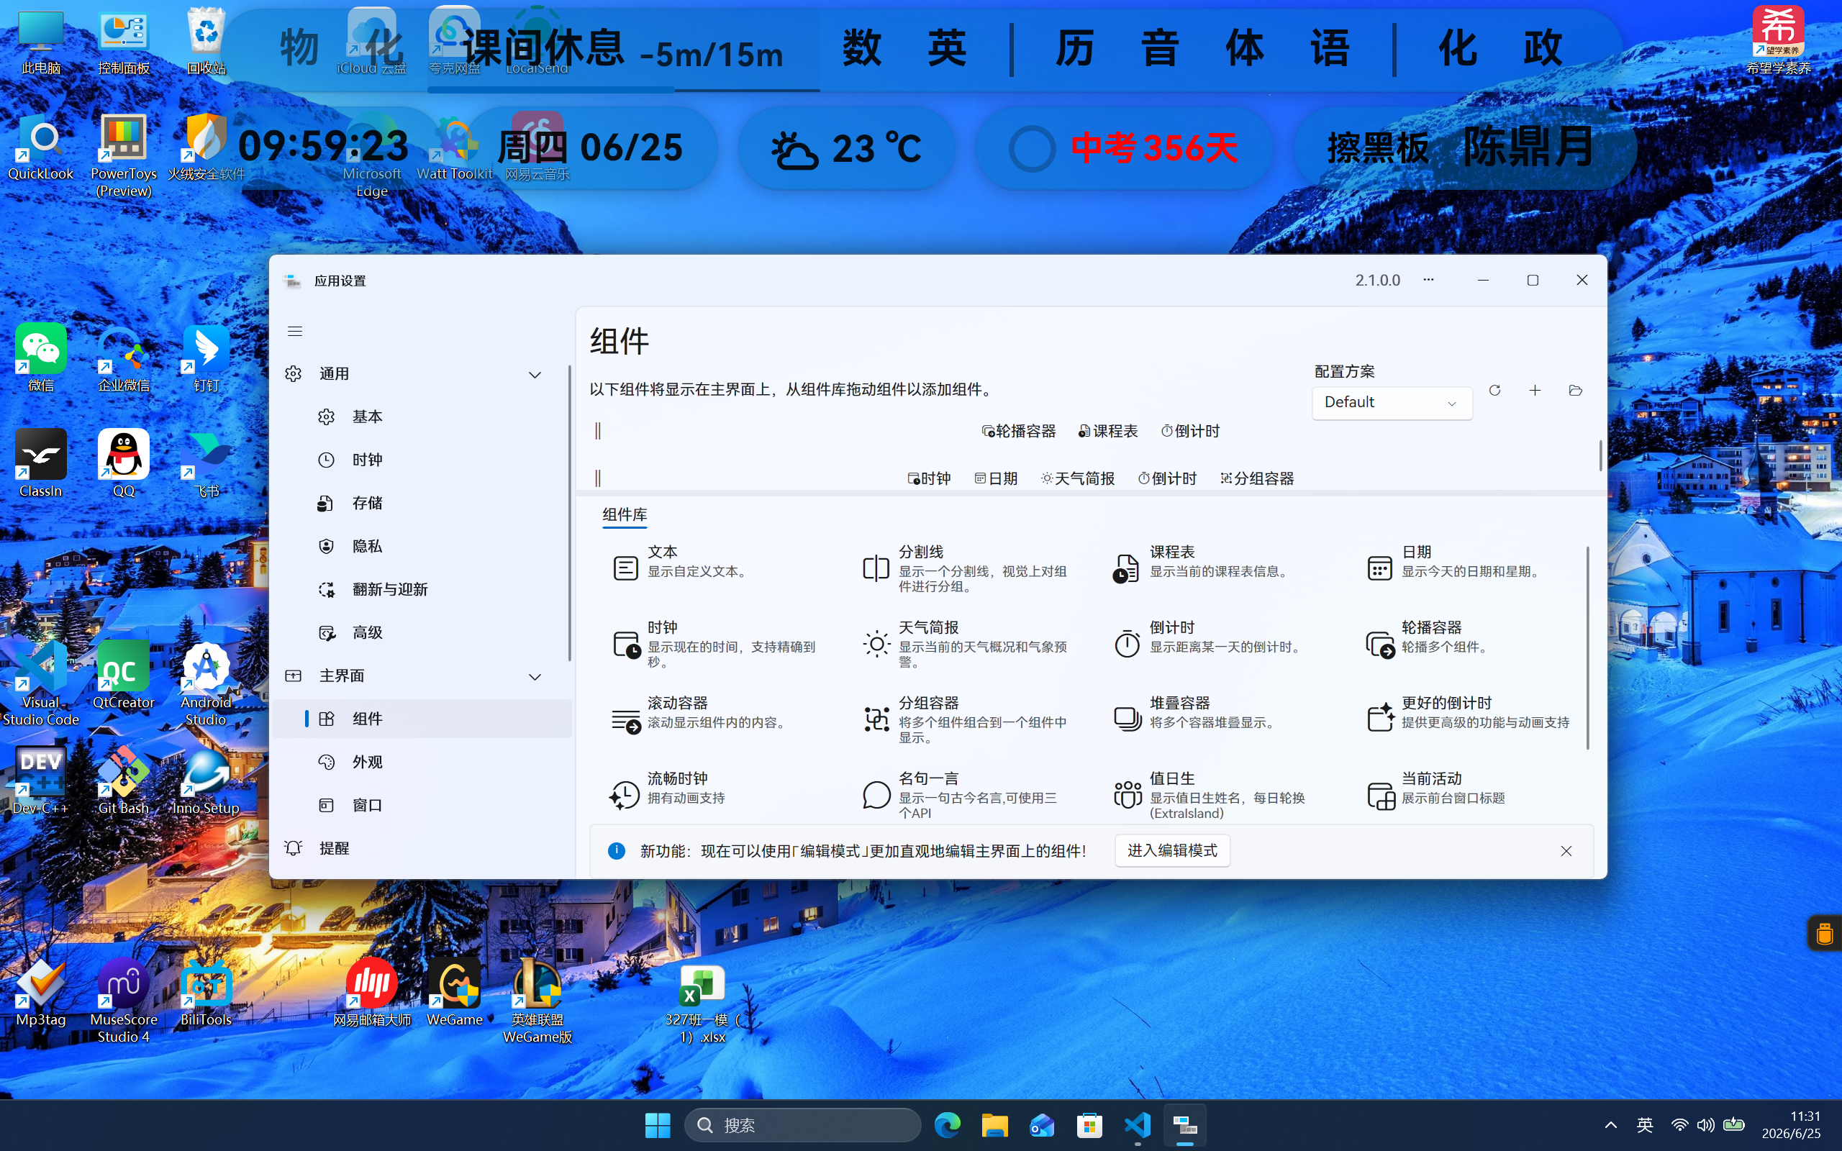Open the QQ desktop shortcut
The height and width of the screenshot is (1151, 1842).
click(123, 463)
